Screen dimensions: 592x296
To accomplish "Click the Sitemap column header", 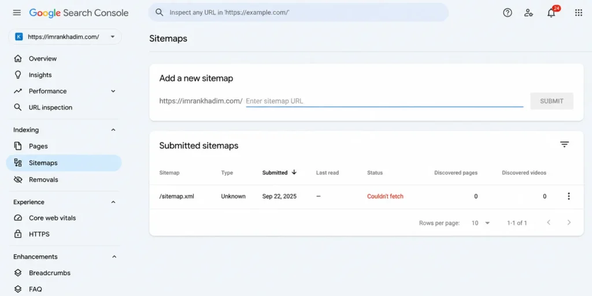I will 169,172.
